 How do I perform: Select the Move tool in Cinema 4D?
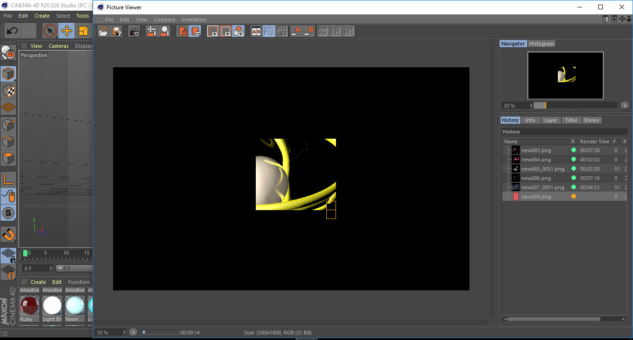pos(67,31)
